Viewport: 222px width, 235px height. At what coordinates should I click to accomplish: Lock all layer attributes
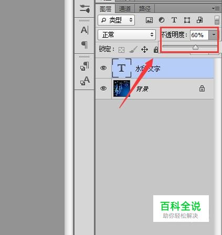[156, 50]
